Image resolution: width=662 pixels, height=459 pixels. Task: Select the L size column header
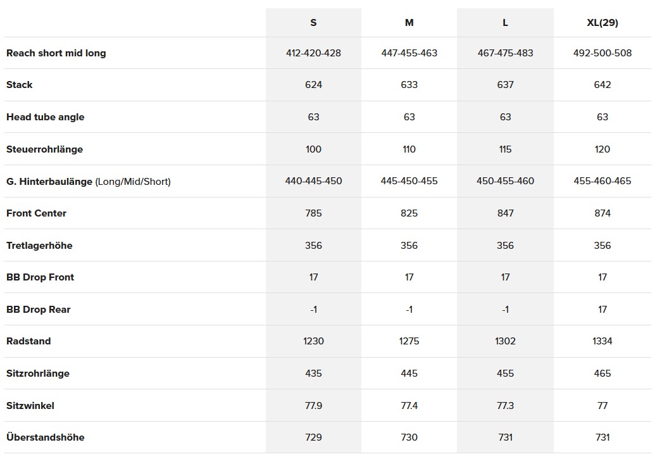click(505, 23)
